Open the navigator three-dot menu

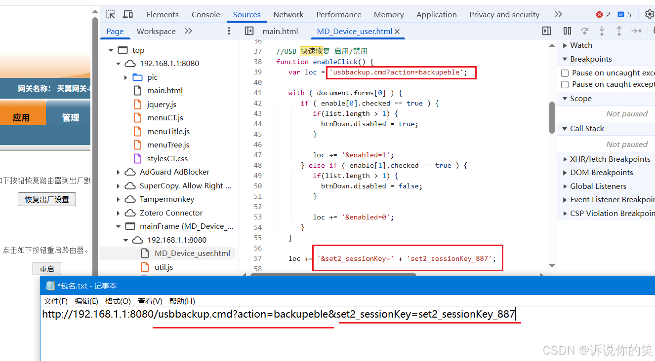(x=229, y=31)
